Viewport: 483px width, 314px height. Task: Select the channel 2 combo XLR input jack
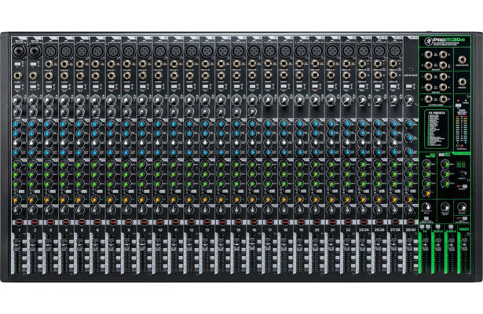tap(35, 51)
